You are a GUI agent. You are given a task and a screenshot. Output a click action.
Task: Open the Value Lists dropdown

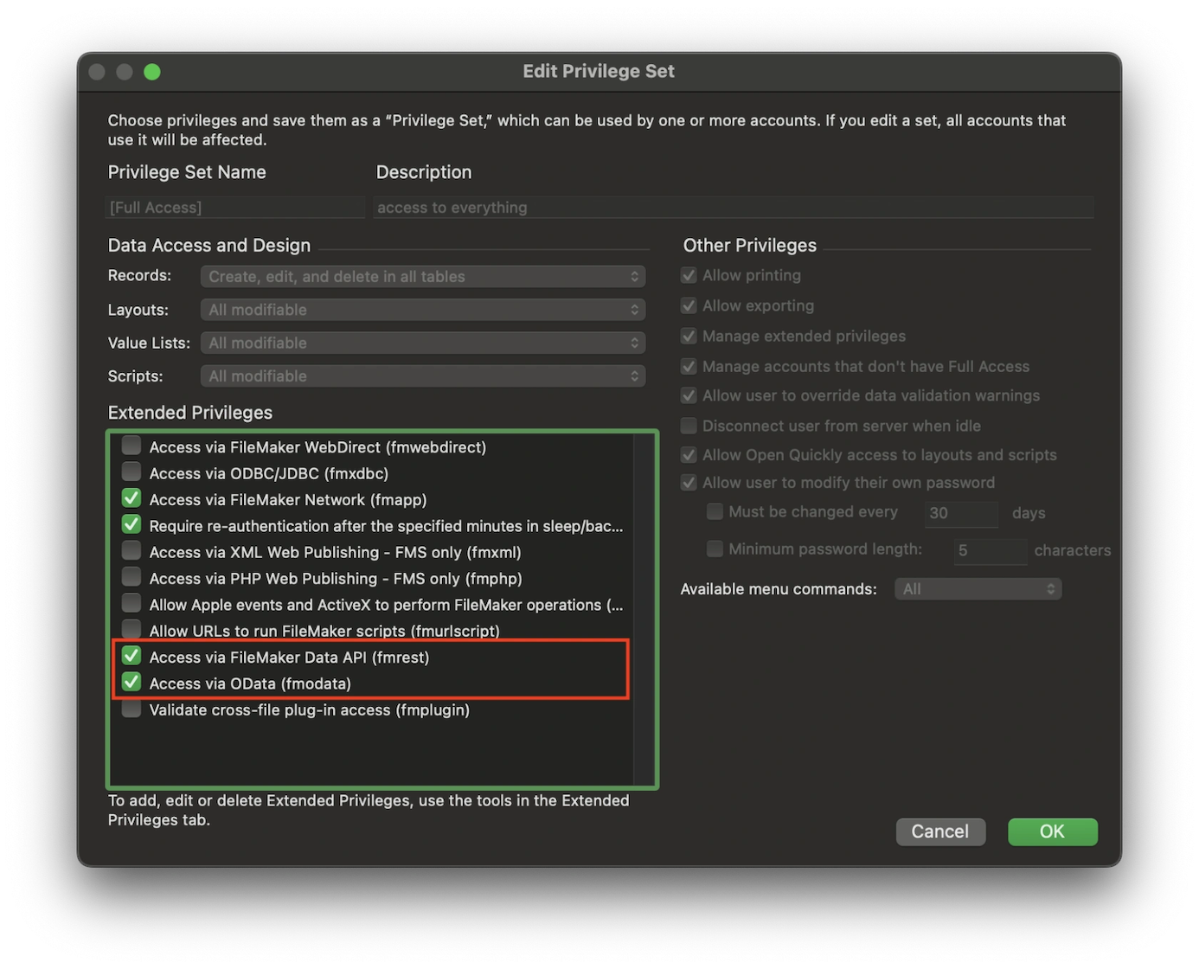point(422,343)
